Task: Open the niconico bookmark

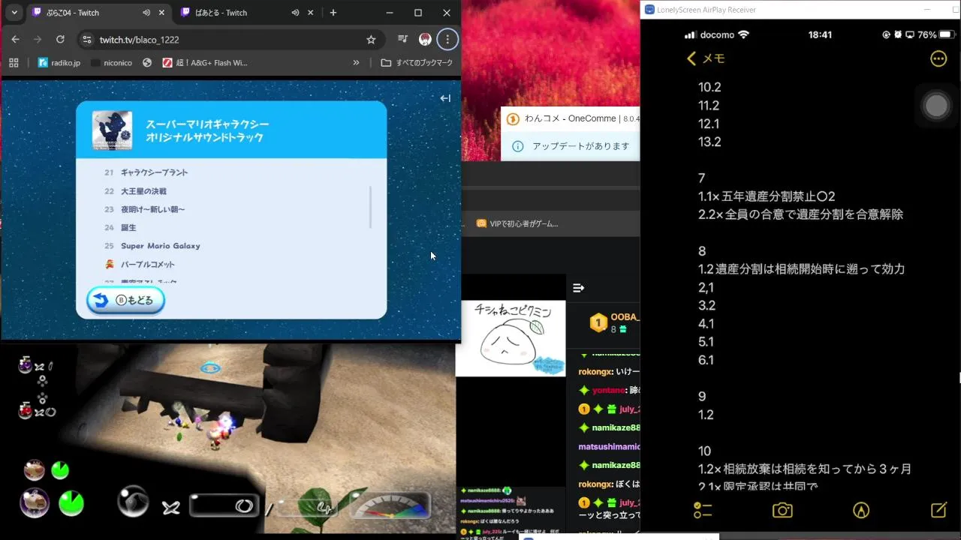Action: coord(111,63)
